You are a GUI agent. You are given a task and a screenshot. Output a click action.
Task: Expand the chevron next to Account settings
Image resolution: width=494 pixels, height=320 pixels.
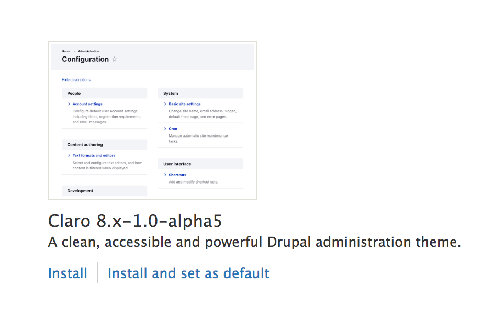point(69,104)
